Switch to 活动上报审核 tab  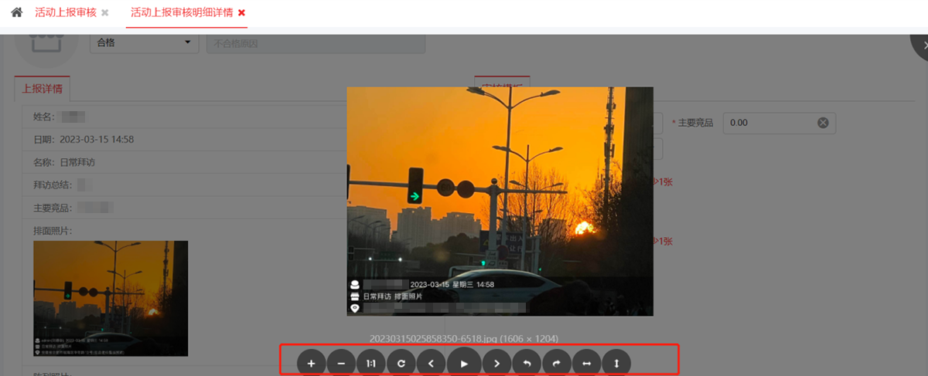[65, 13]
